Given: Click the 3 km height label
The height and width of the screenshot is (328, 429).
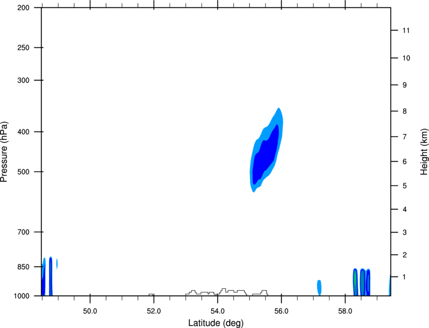Looking at the screenshot, I should click(405, 233).
